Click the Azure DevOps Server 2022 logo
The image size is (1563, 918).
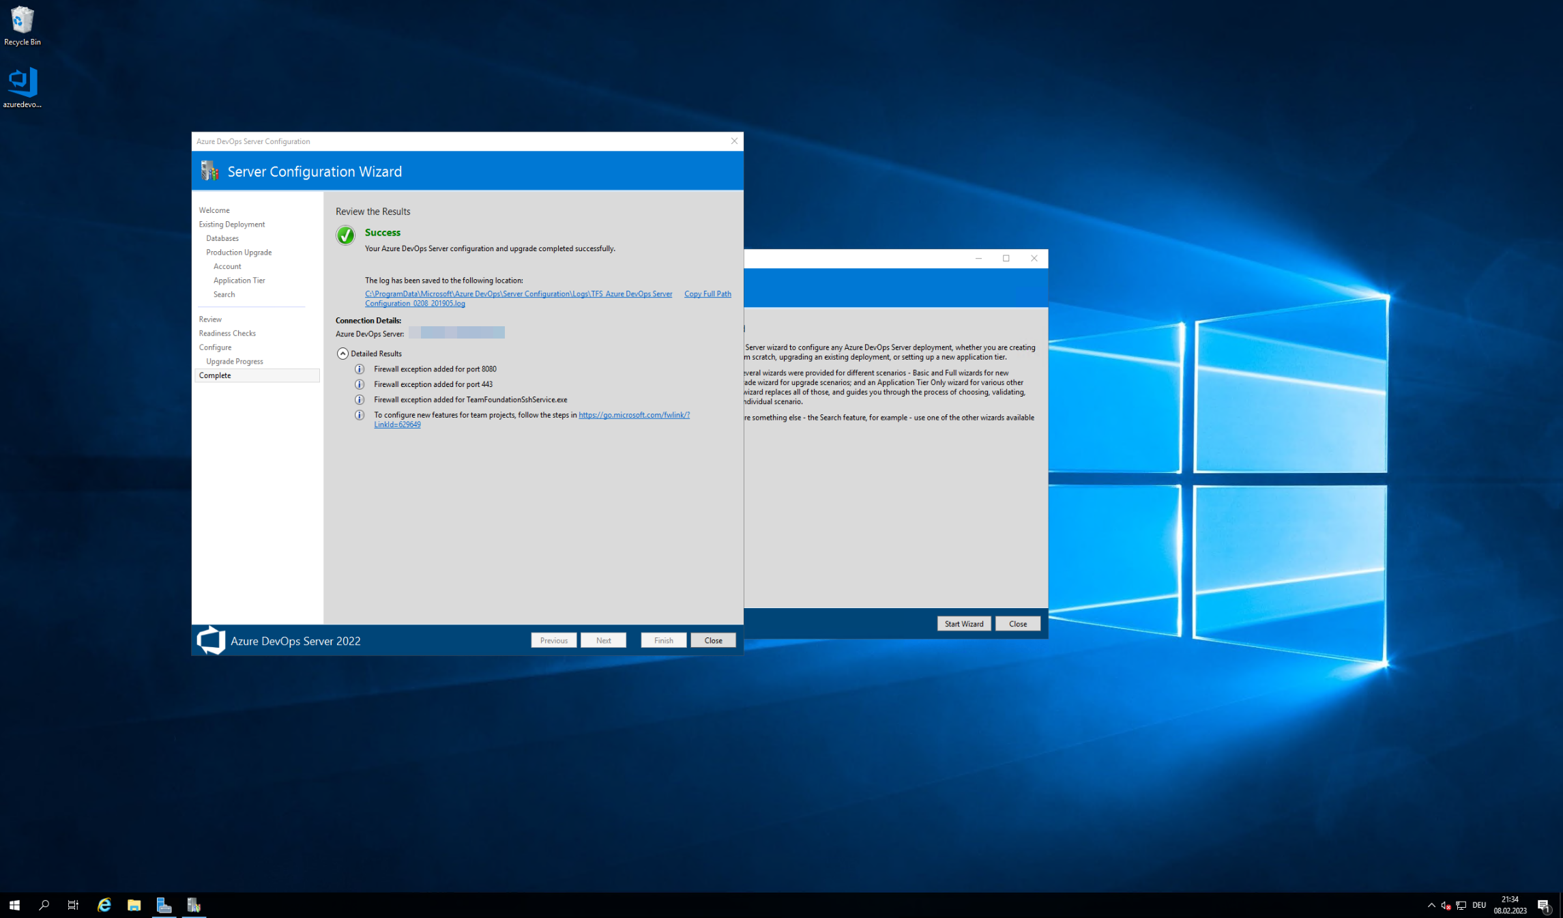(x=211, y=640)
